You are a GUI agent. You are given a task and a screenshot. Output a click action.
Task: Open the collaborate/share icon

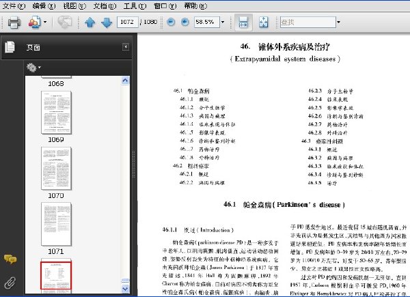coord(35,23)
